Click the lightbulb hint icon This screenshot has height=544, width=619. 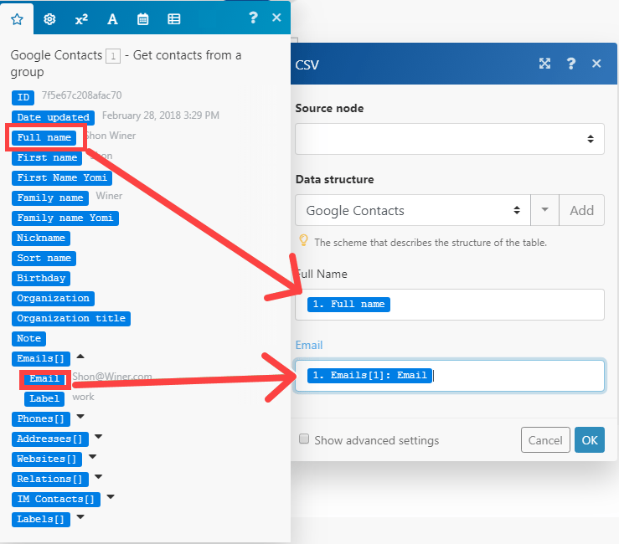(x=303, y=240)
